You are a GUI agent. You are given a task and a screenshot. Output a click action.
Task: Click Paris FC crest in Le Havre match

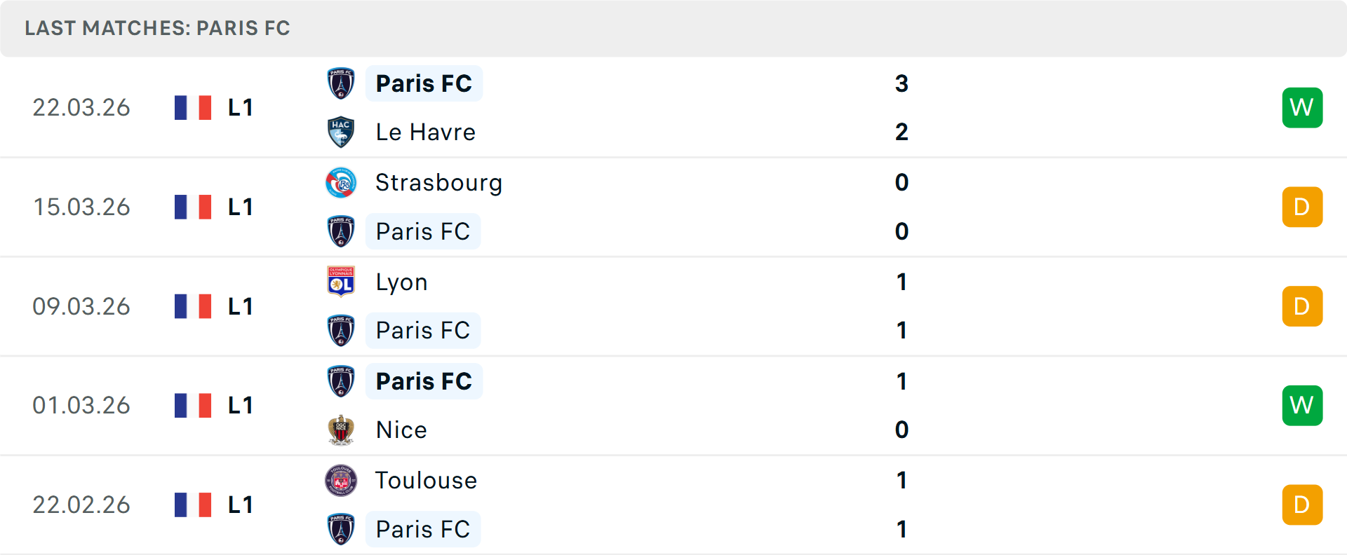point(341,83)
